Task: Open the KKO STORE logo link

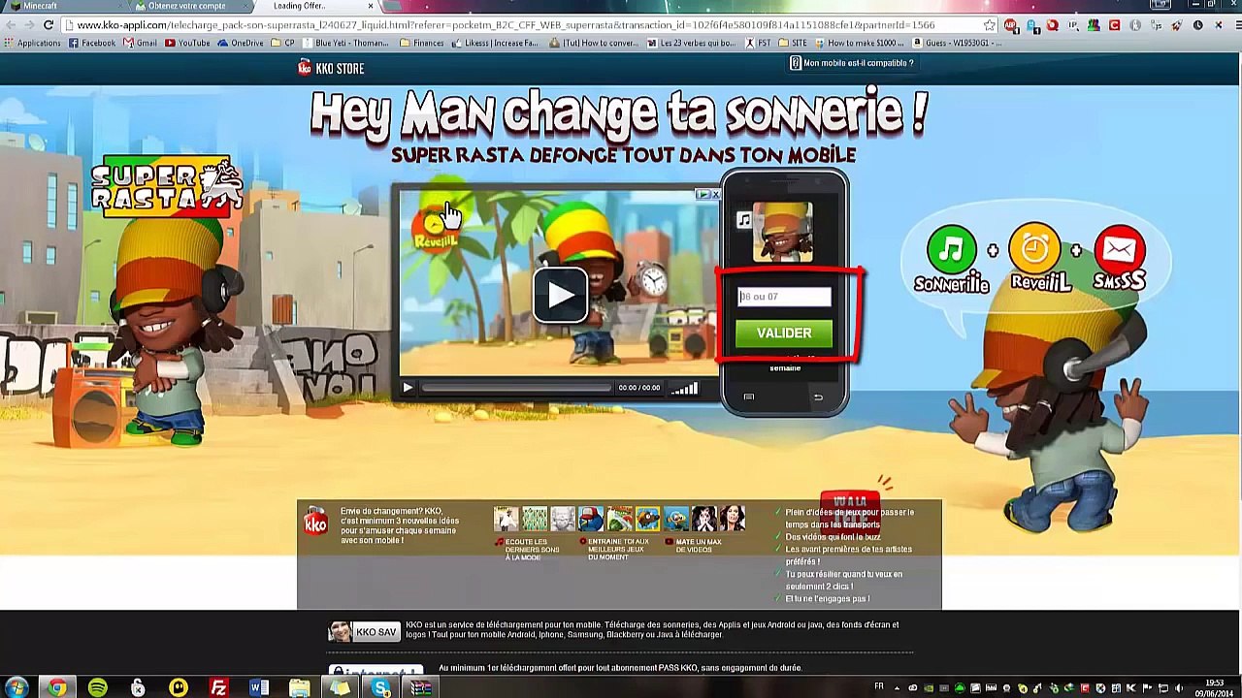Action: 331,68
